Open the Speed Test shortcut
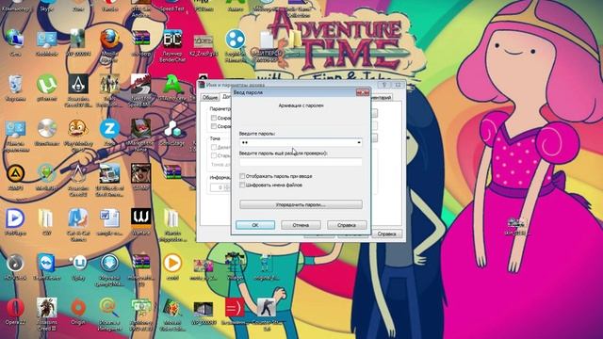Screen dimensions: 603x339 (x=172, y=6)
